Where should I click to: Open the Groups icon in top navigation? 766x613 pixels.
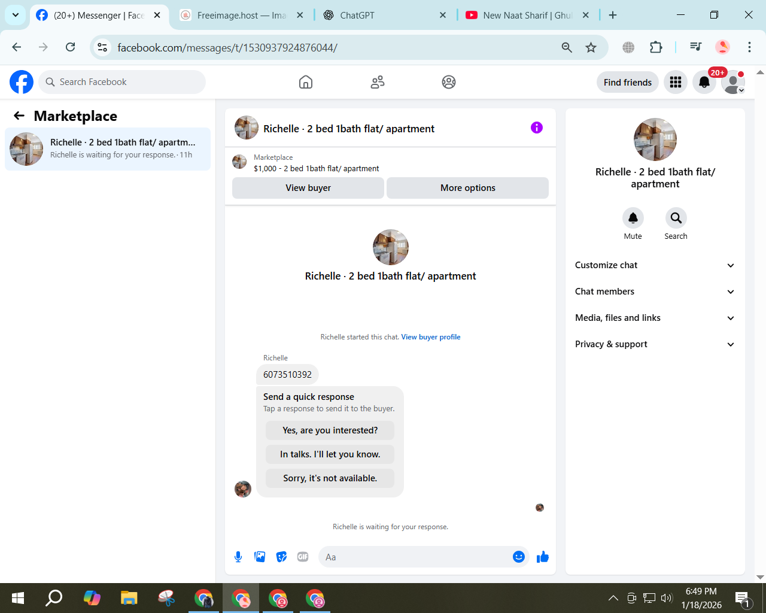pyautogui.click(x=449, y=82)
